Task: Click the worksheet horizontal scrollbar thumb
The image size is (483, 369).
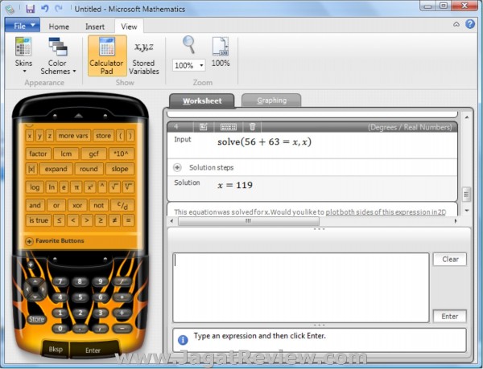Action: 249,221
